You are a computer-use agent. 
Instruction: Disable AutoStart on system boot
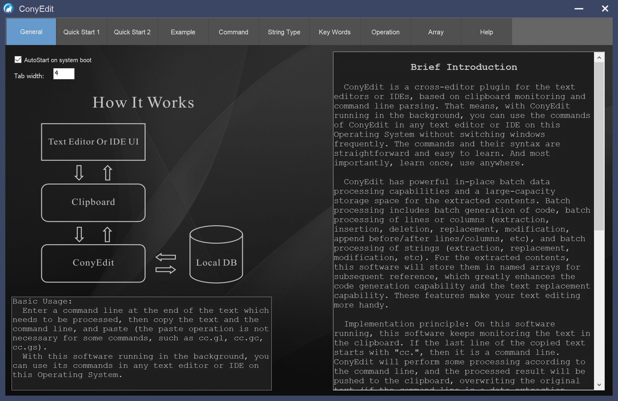[x=18, y=60]
